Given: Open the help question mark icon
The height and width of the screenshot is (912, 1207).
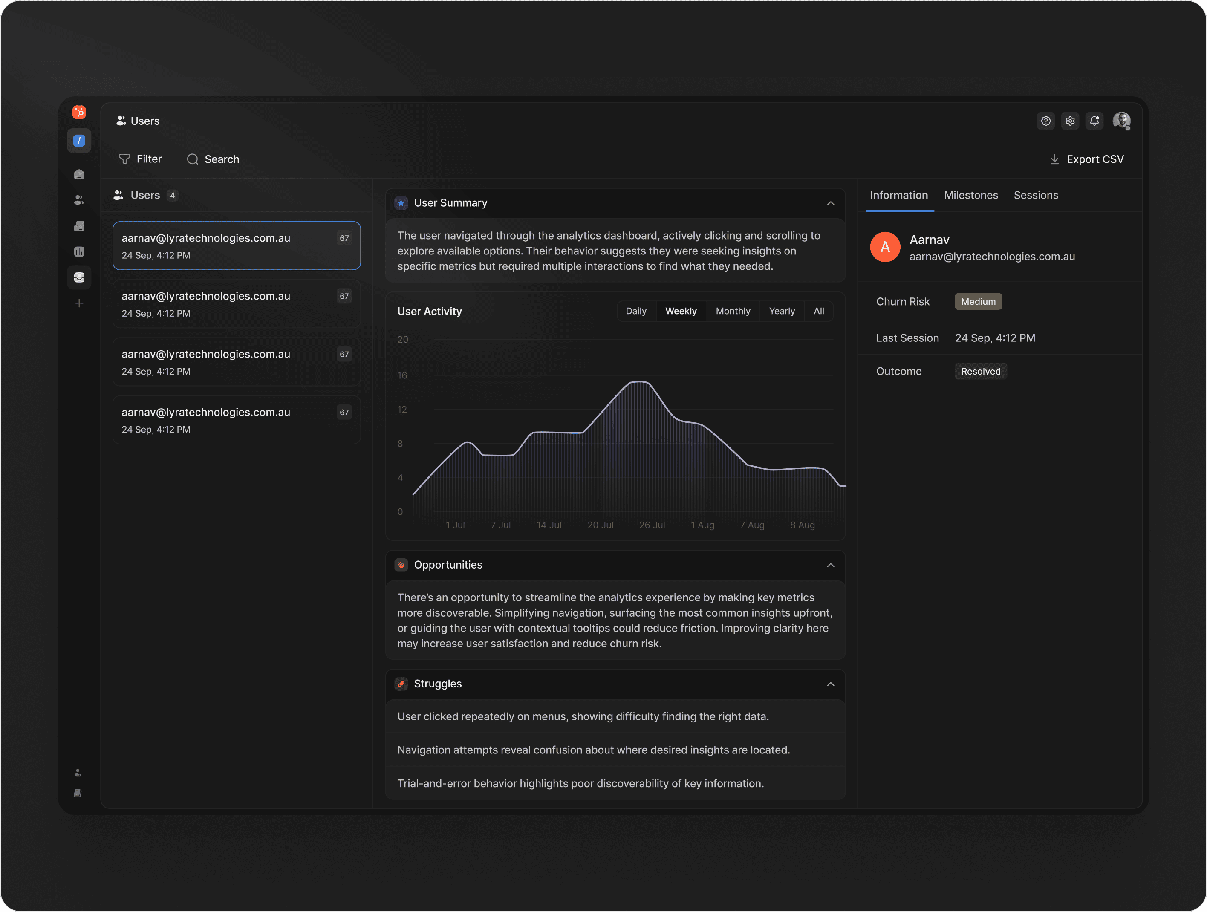Looking at the screenshot, I should pos(1045,121).
